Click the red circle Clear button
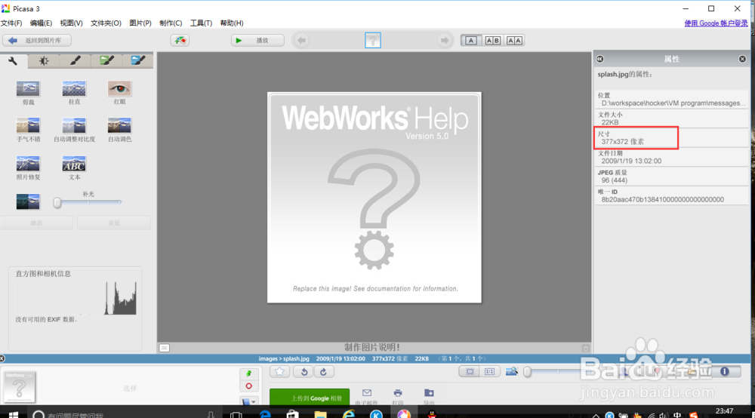This screenshot has width=755, height=418. coord(248,386)
